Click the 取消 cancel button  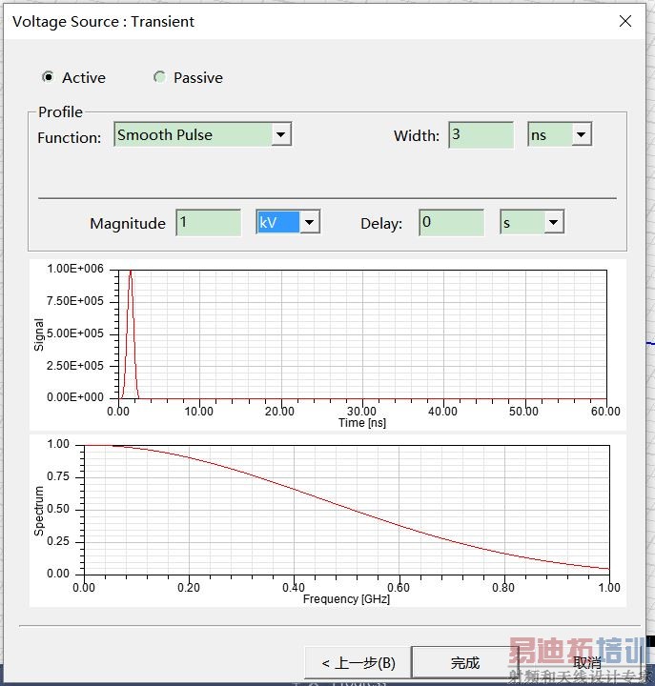586,663
